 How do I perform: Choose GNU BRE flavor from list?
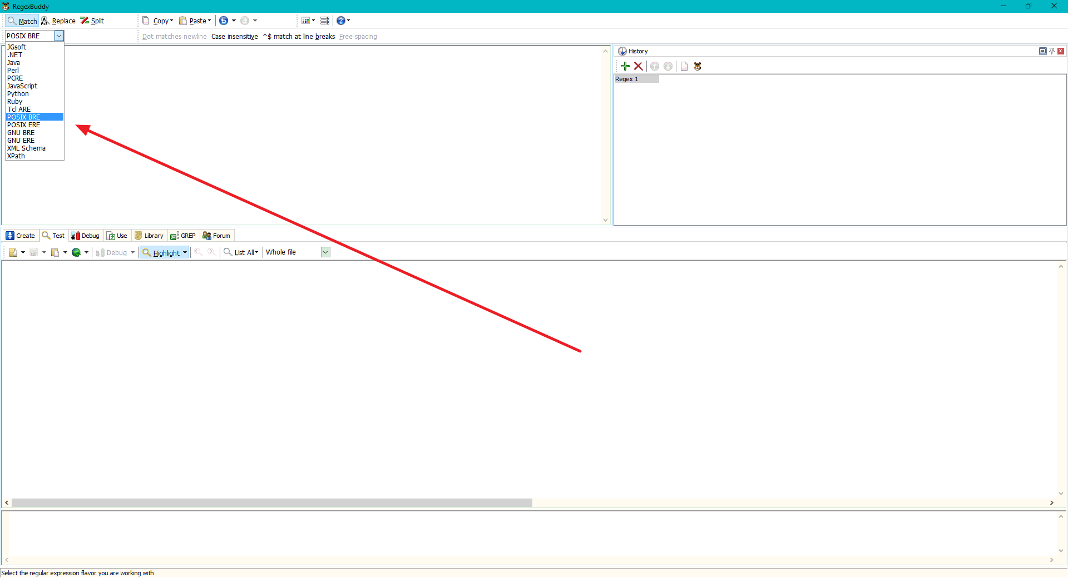point(34,133)
